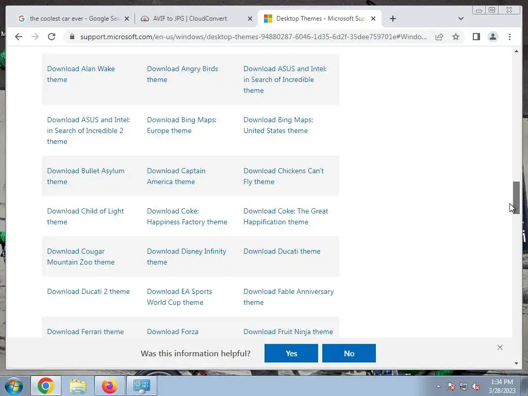Download ASUS and Intel: In Search of Incredible theme

click(285, 79)
